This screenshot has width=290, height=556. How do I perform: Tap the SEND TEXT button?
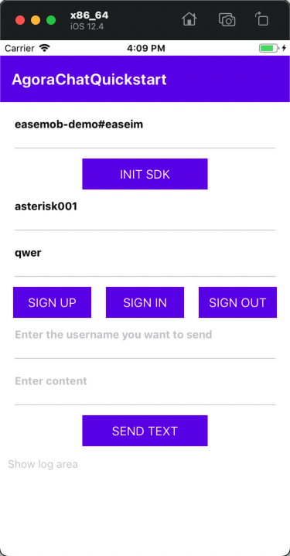(145, 431)
